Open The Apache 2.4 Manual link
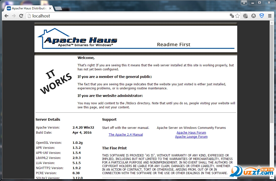This screenshot has height=181, width=276. click(126, 135)
